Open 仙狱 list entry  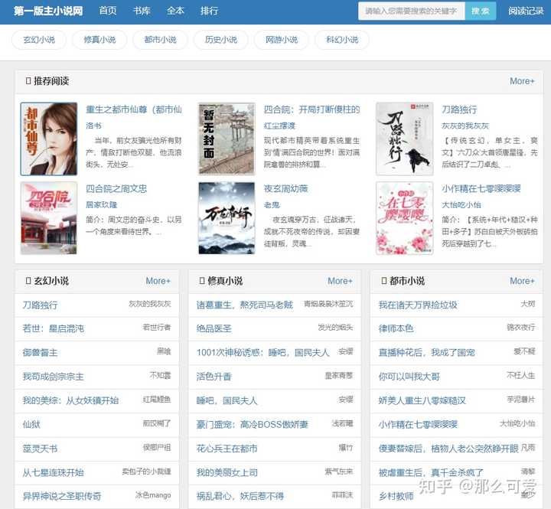(31, 424)
